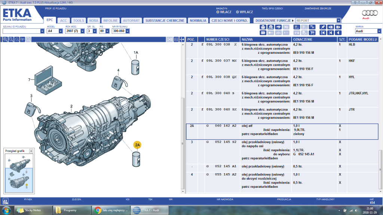The image size is (383, 215).
Task: Open the TOOLS tab
Action: coord(79,21)
